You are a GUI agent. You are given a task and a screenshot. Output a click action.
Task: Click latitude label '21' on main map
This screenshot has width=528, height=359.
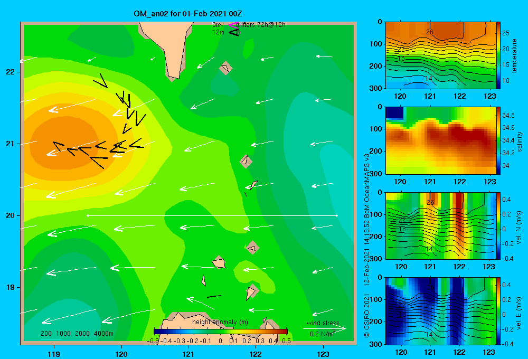click(x=10, y=144)
